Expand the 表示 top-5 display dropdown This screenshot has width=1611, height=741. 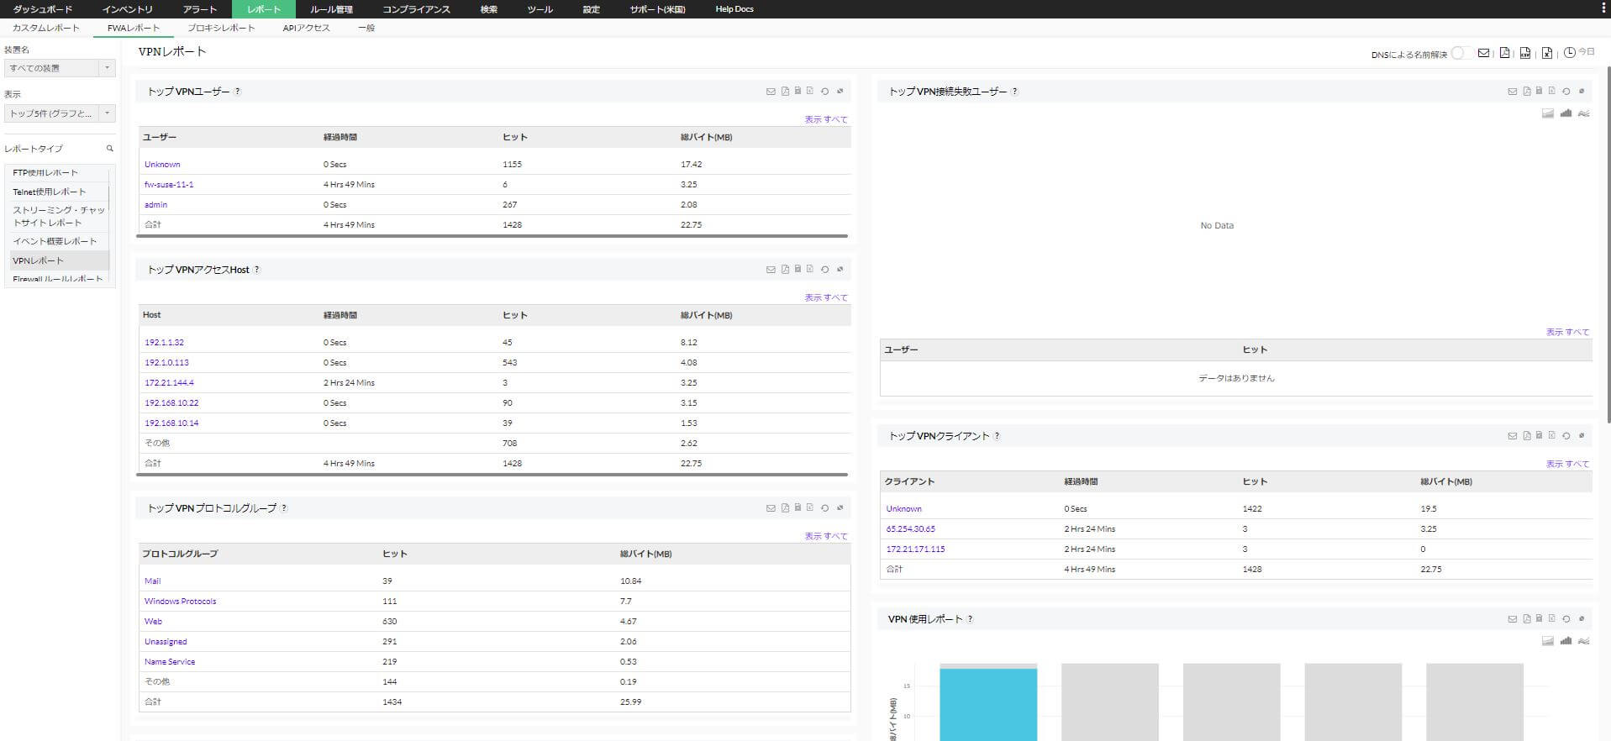point(59,113)
